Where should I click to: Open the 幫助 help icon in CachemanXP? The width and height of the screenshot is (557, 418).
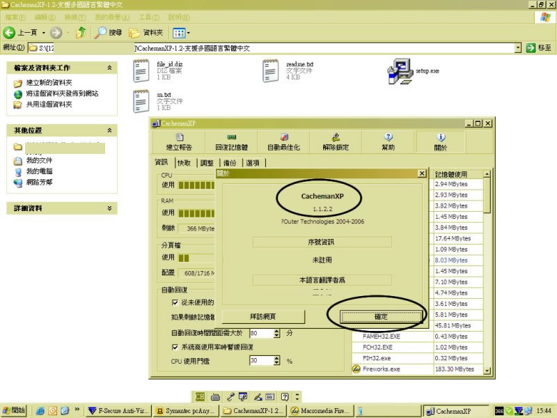[389, 137]
